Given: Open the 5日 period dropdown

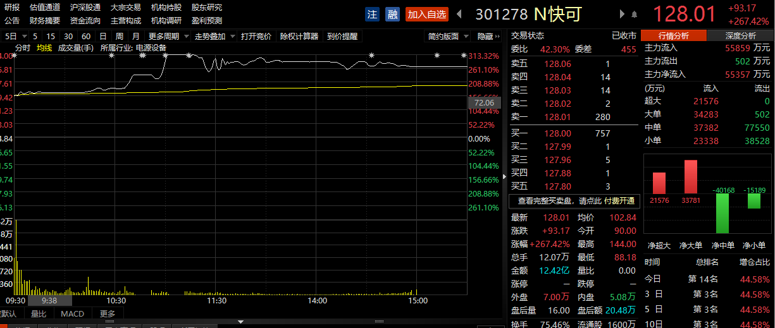Looking at the screenshot, I should 16,36.
